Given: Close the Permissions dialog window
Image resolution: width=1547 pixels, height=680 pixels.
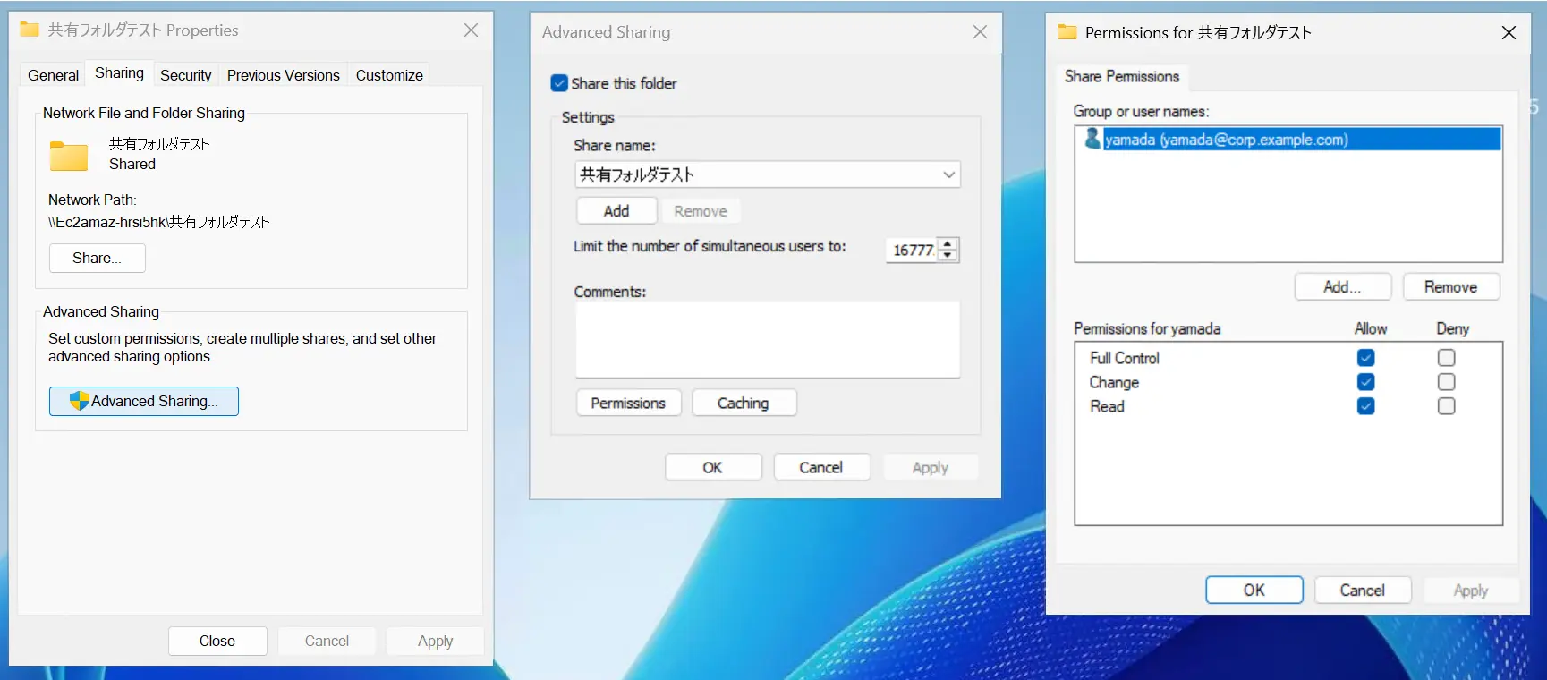Looking at the screenshot, I should [1509, 33].
